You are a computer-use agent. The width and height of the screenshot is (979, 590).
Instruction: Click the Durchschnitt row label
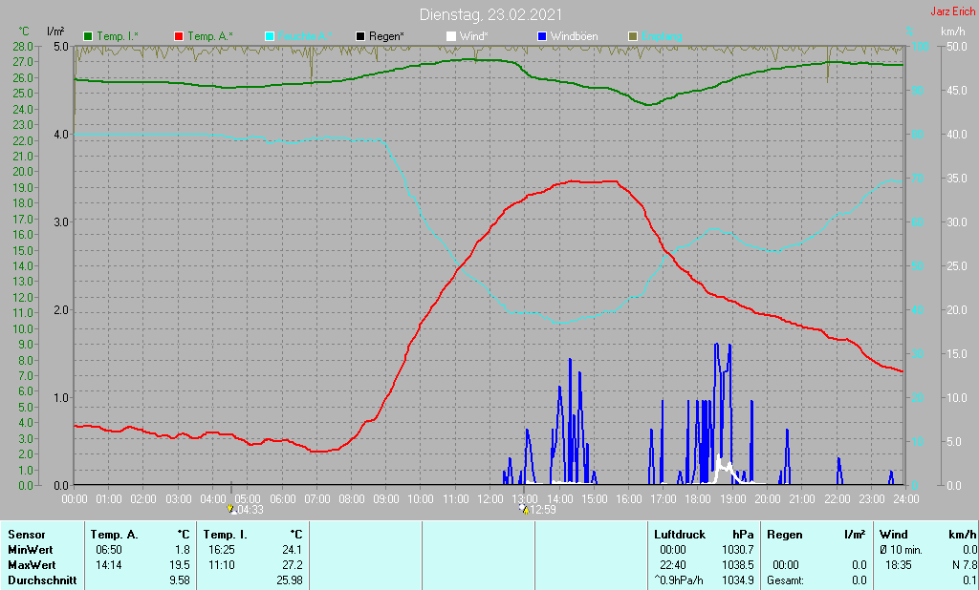click(x=42, y=580)
